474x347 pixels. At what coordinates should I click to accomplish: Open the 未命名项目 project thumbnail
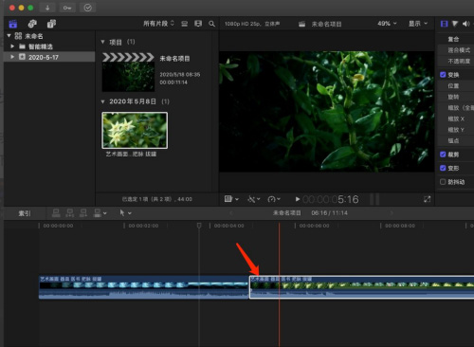coord(128,72)
